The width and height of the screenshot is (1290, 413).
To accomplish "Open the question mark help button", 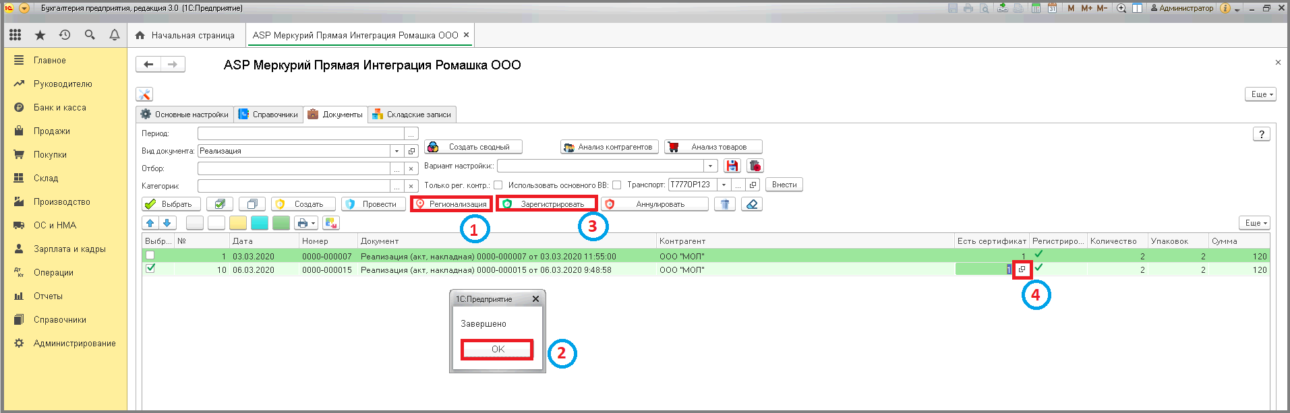I will coord(1262,134).
